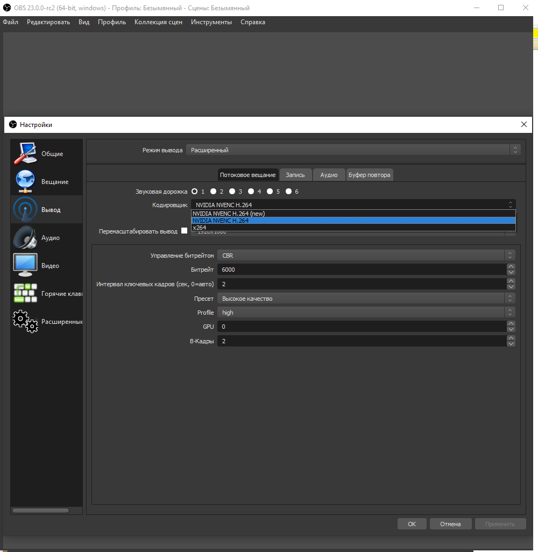This screenshot has height=552, width=538.
Task: Click the OBS logo in main title bar
Action: coord(6,8)
